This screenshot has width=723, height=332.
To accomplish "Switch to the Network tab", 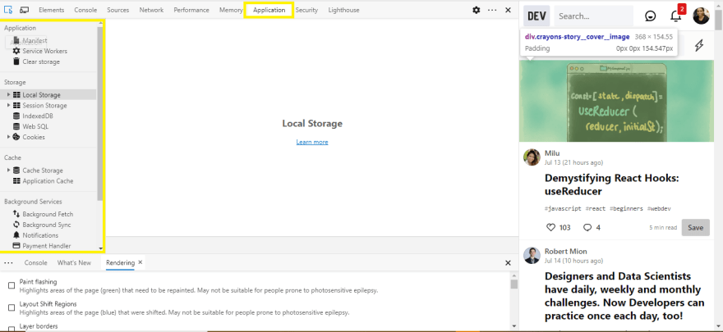I will 151,10.
